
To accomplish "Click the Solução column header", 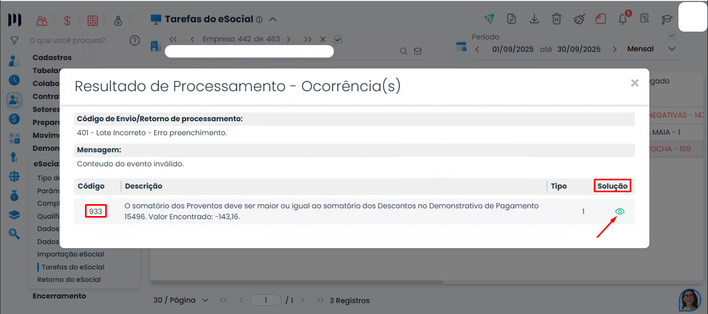I will [x=613, y=186].
